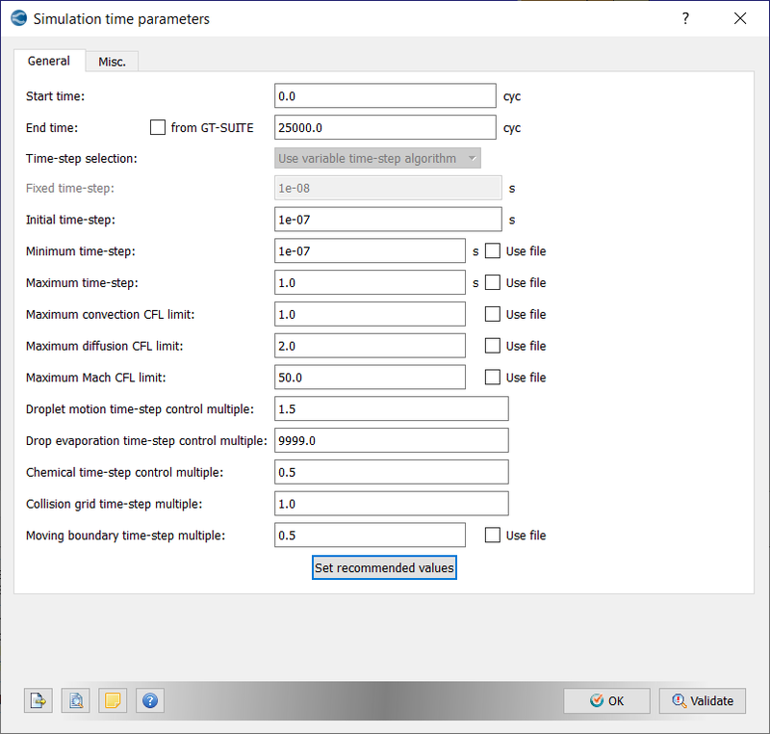Enable the 'from GT-SUITE' checkbox
The image size is (770, 734).
[x=158, y=128]
